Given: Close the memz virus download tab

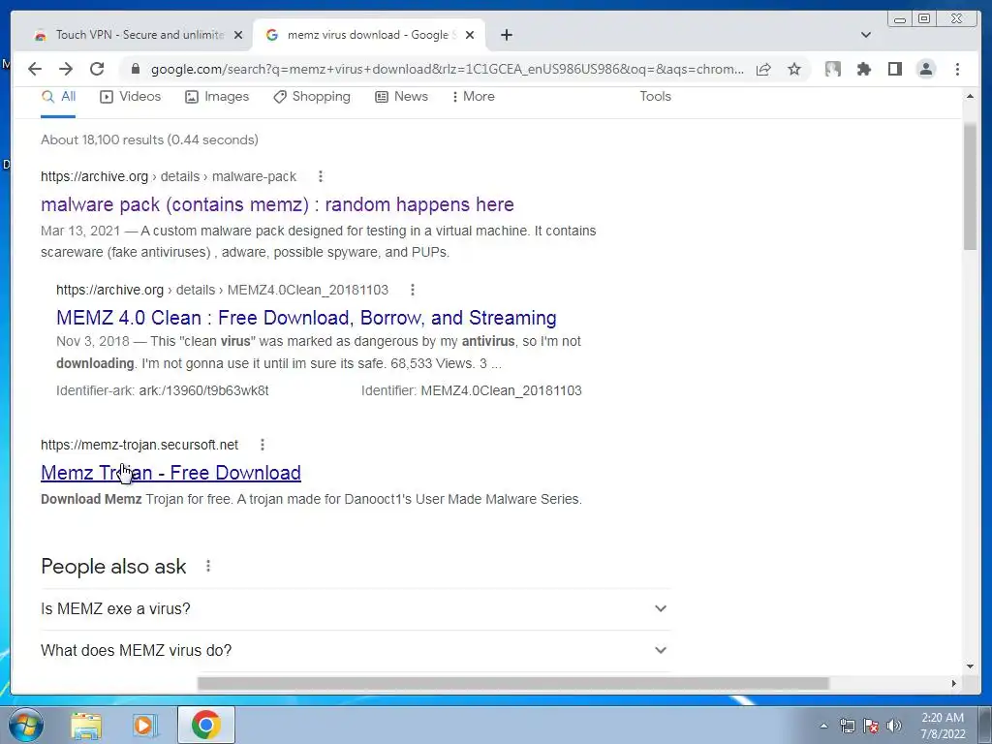Looking at the screenshot, I should click(470, 35).
